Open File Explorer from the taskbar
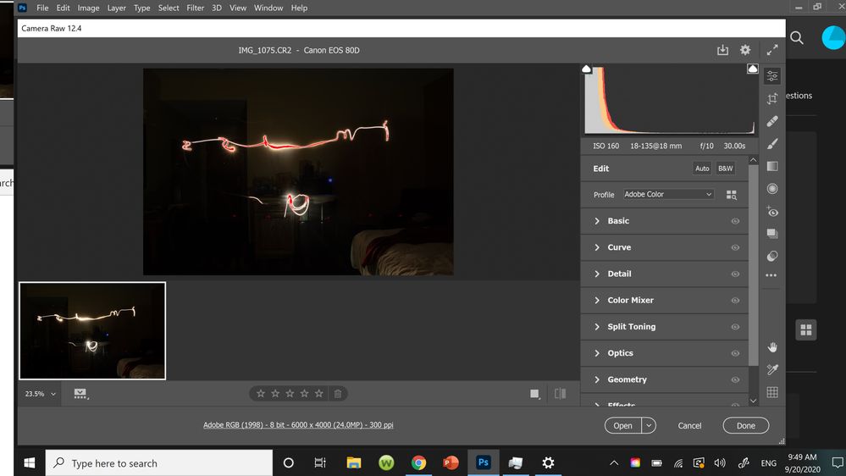Viewport: 846px width, 476px height. click(354, 463)
